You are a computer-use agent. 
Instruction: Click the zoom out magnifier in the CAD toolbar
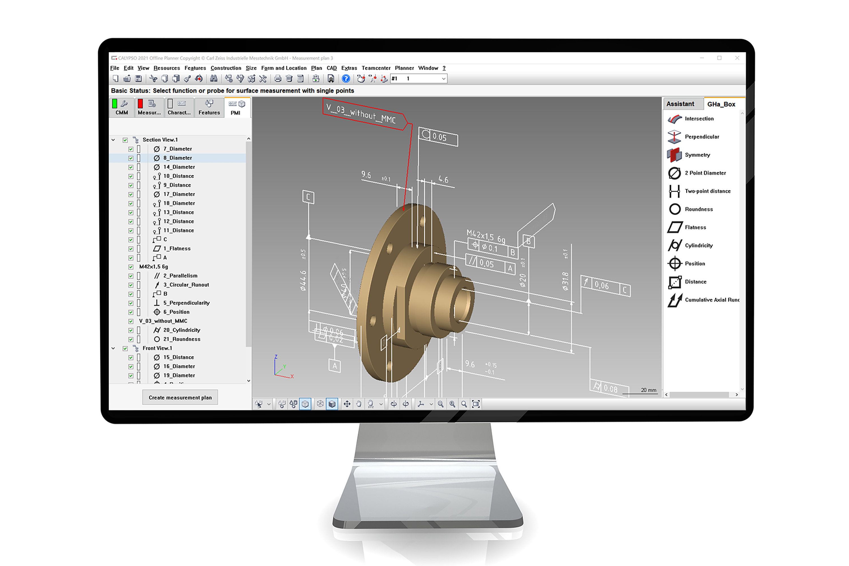point(440,404)
